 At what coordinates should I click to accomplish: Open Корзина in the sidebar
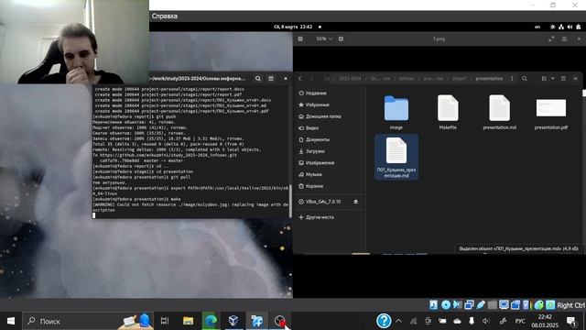pyautogui.click(x=311, y=186)
